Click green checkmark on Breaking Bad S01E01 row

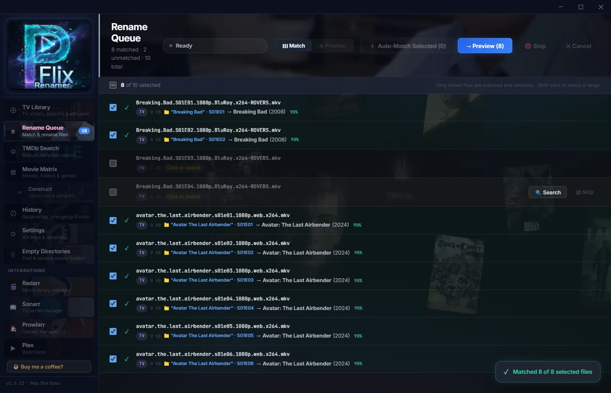point(127,107)
